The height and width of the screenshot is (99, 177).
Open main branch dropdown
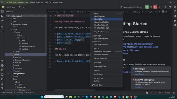click(x=23, y=7)
